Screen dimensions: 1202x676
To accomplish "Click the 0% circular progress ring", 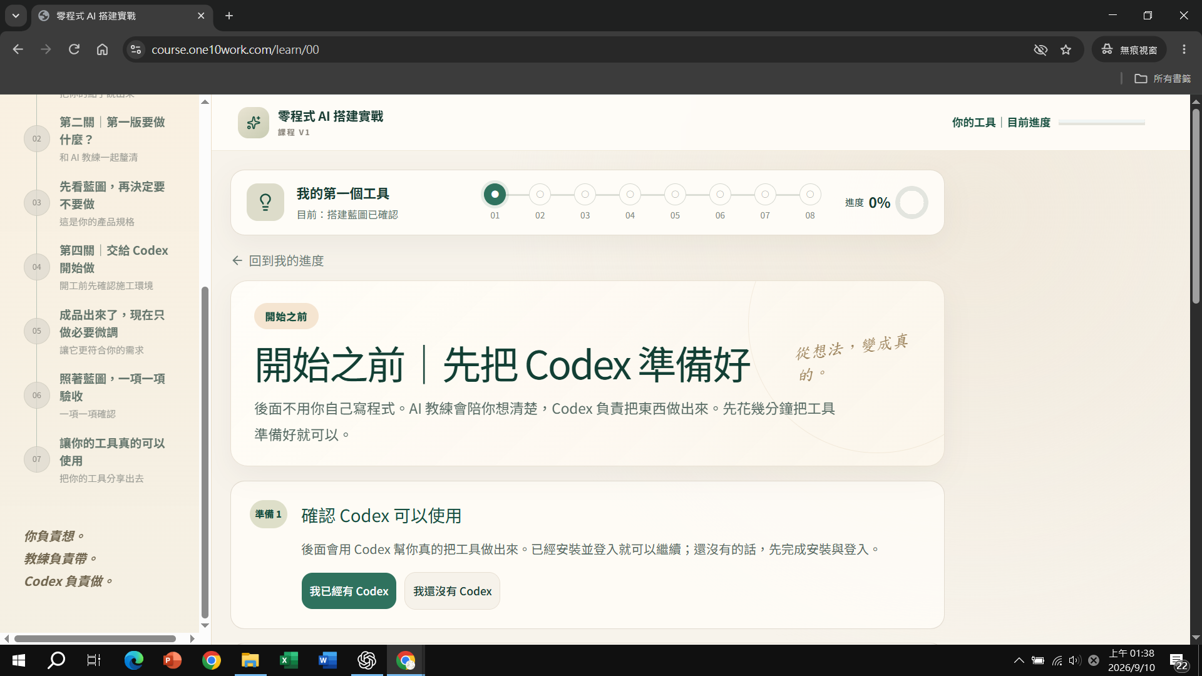I will 912,202.
